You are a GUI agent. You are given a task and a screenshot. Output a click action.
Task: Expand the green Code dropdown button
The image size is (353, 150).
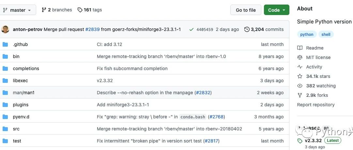click(x=276, y=10)
